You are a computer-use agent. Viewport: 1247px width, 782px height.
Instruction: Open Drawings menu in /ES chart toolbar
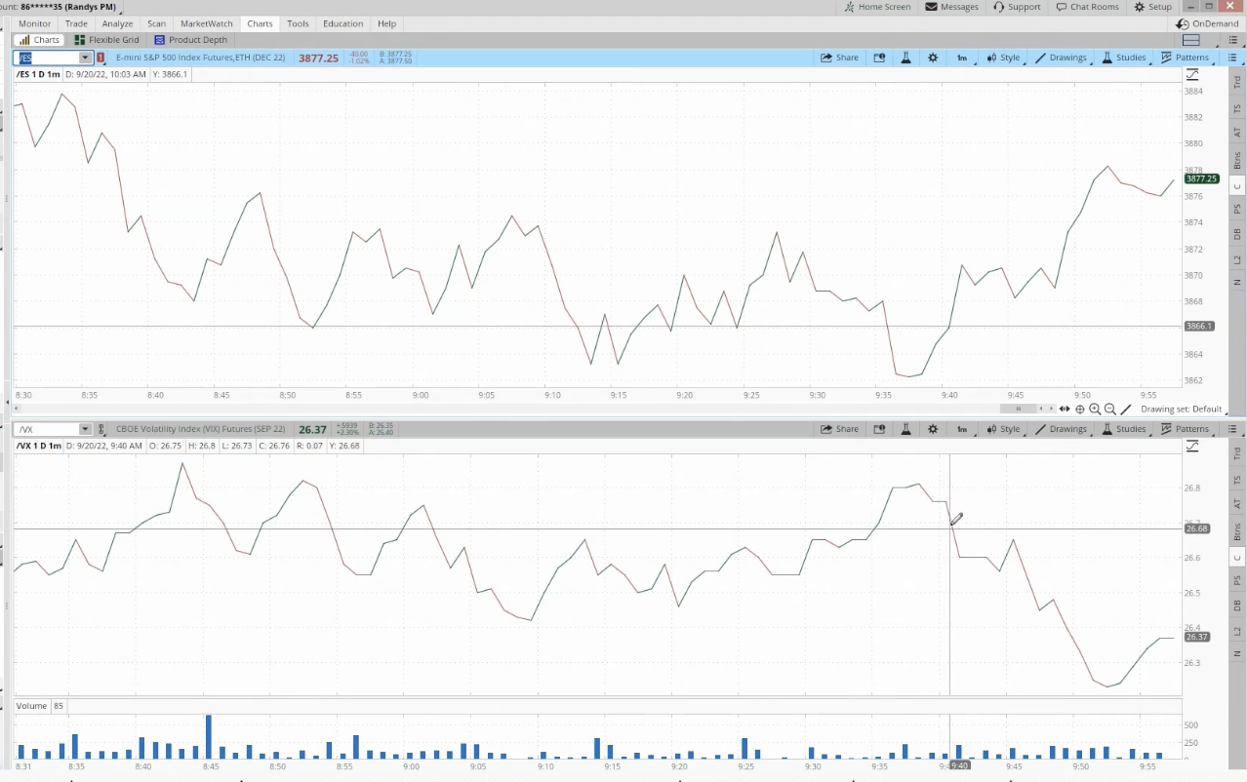pos(1062,58)
